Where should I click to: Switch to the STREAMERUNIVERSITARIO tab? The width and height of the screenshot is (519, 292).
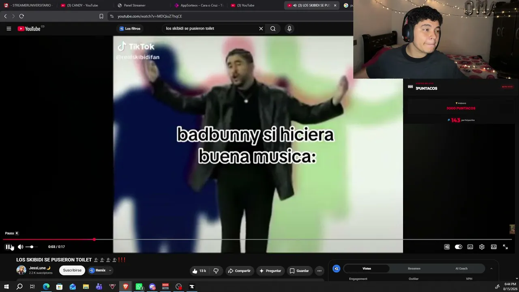tap(28, 5)
